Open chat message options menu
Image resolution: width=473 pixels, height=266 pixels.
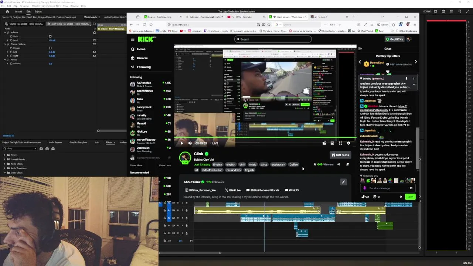coord(414,79)
